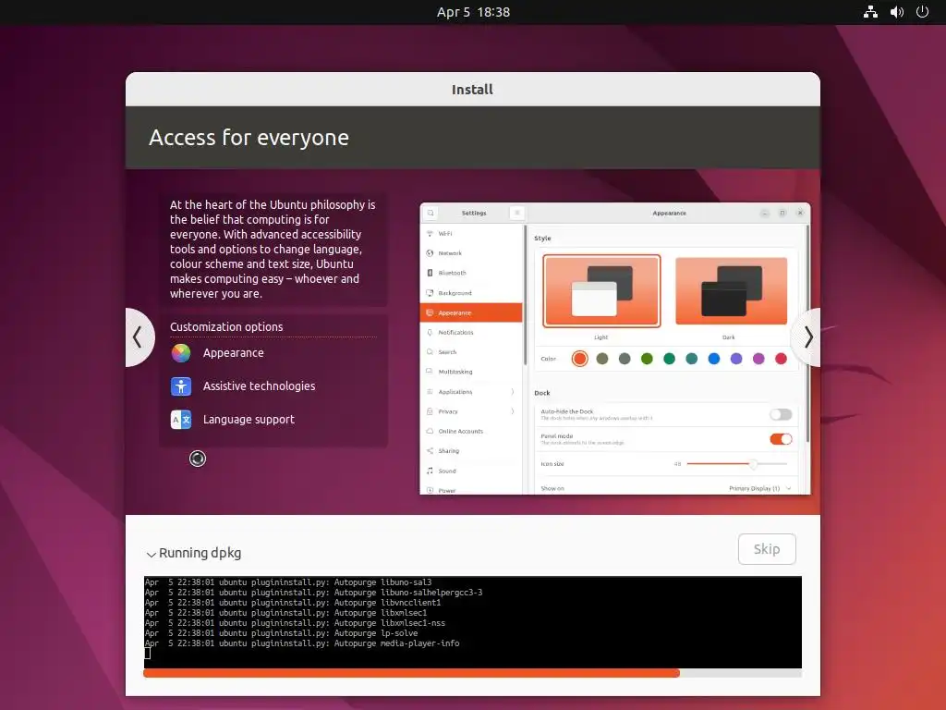This screenshot has height=710, width=946.
Task: Click inside the dpkg terminal log output
Action: click(x=473, y=622)
